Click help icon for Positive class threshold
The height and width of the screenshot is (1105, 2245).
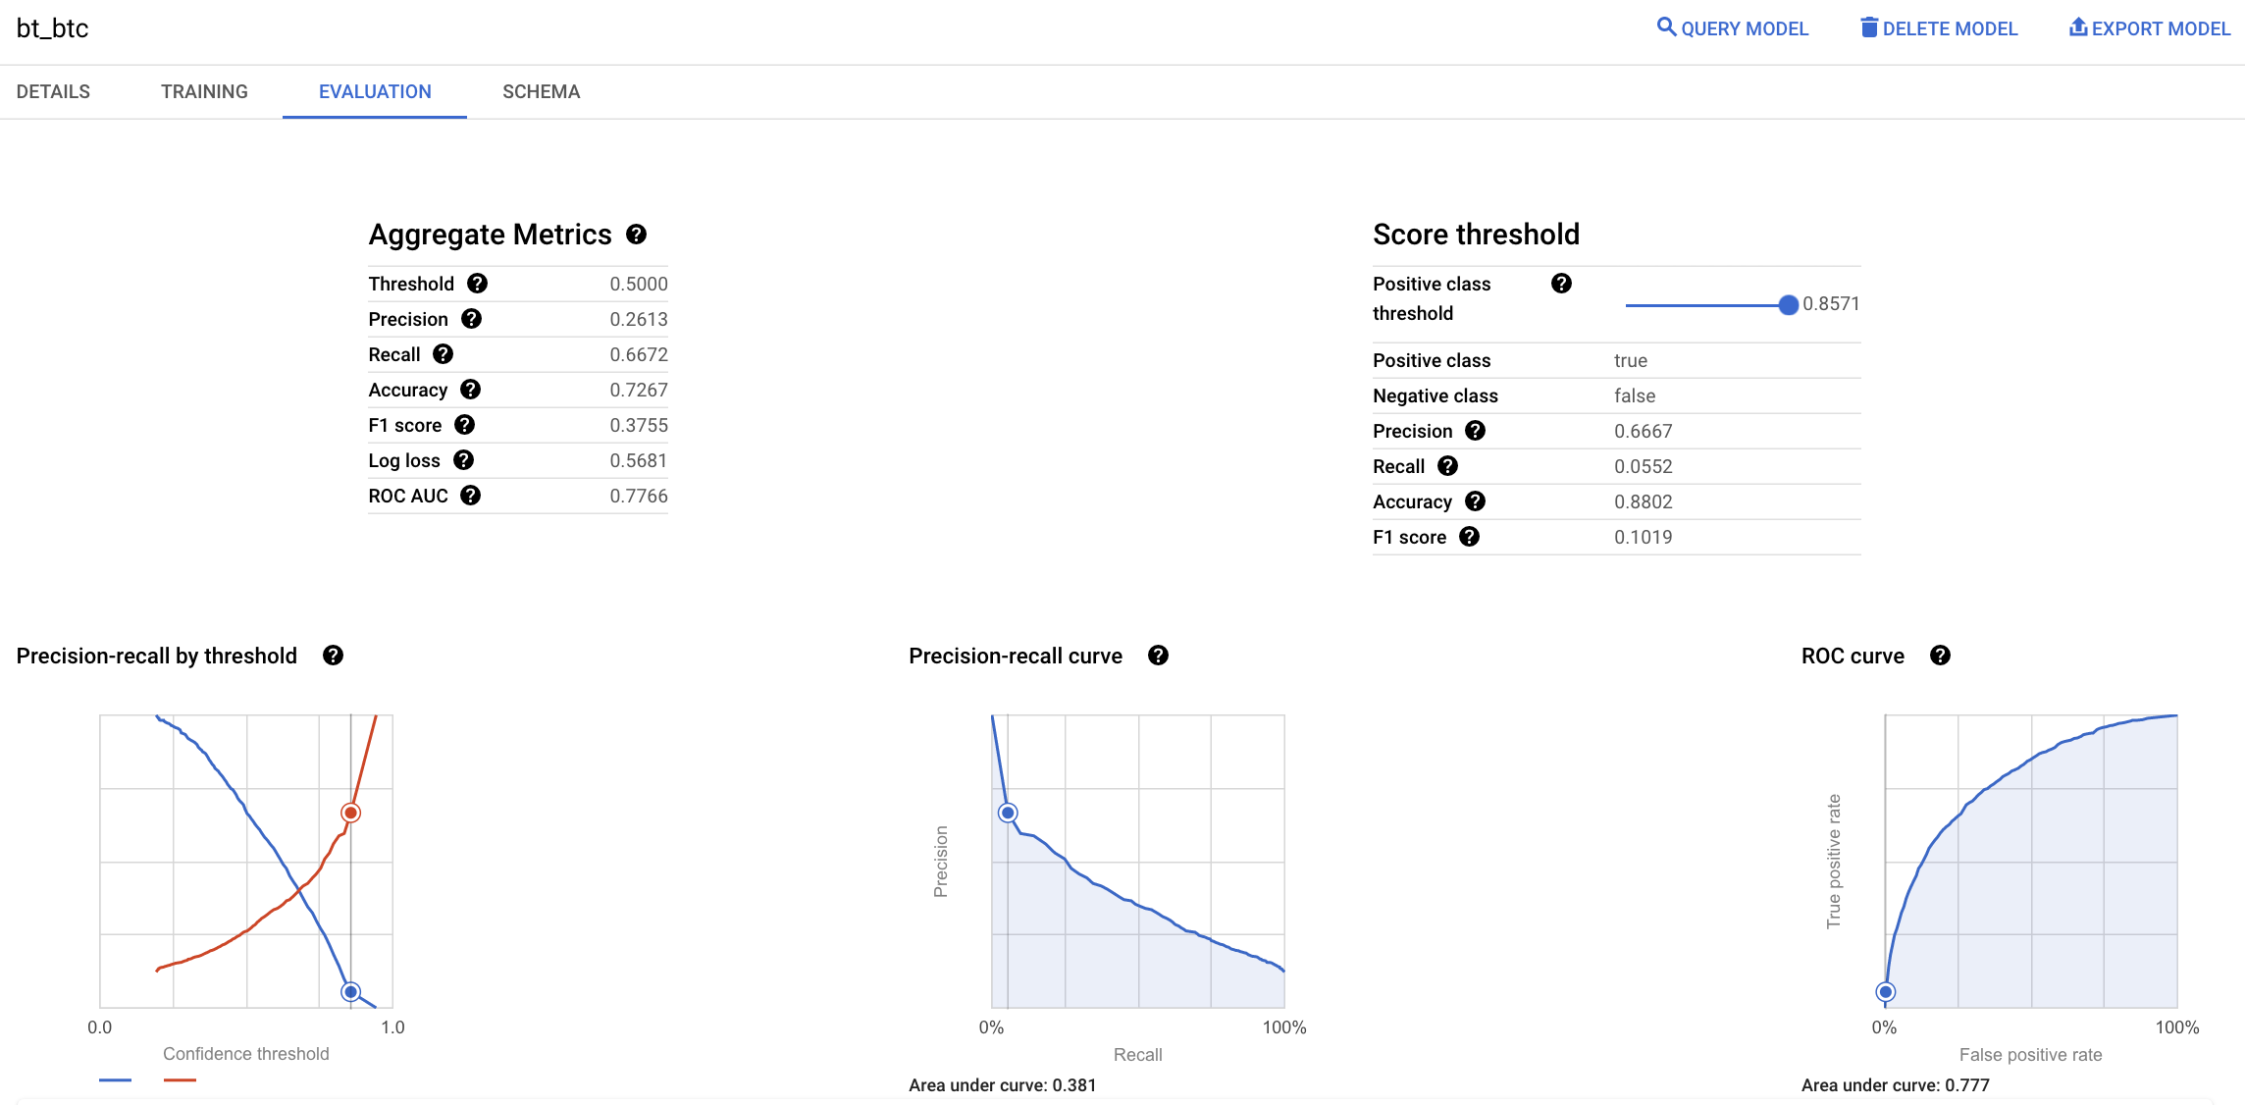tap(1561, 284)
